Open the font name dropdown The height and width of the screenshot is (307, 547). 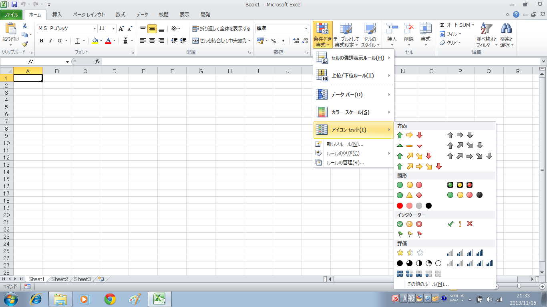pos(95,29)
